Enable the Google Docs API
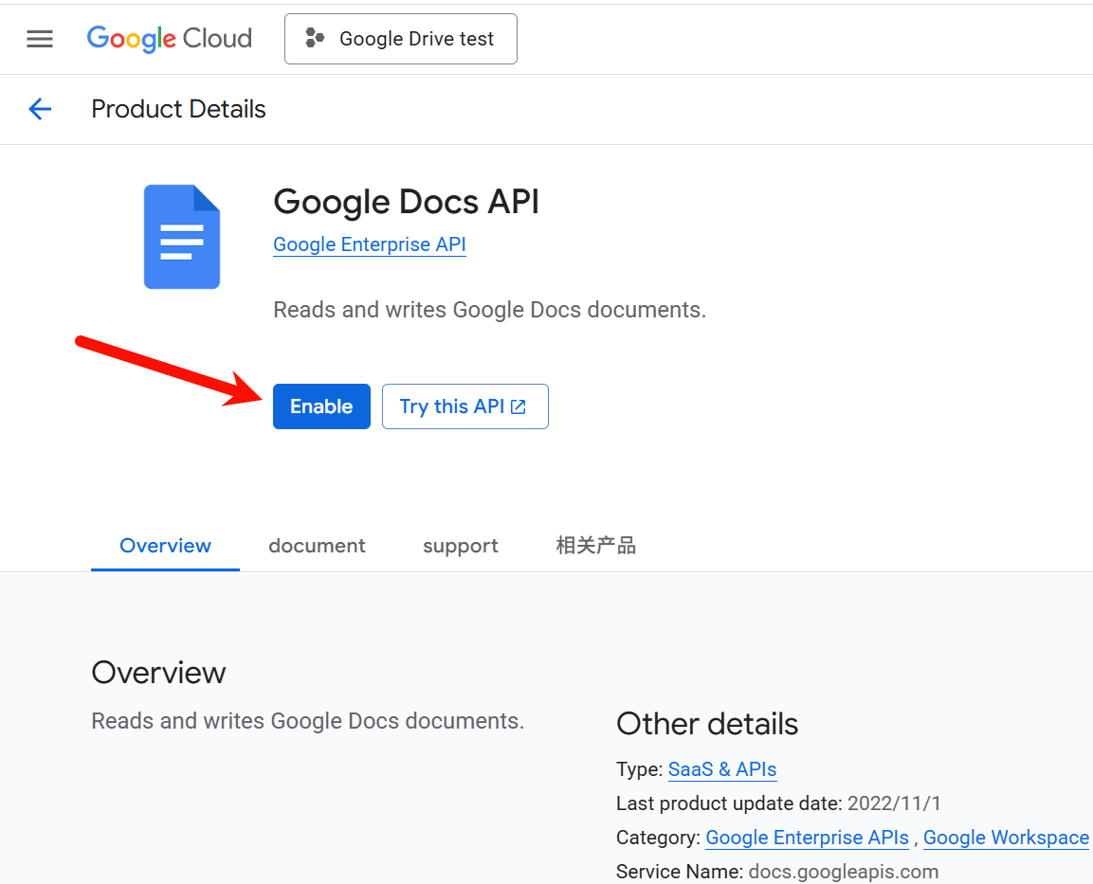This screenshot has width=1093, height=884. [x=321, y=406]
